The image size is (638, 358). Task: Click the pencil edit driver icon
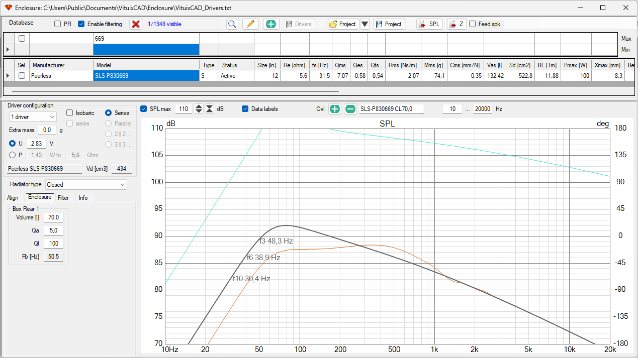(x=250, y=24)
